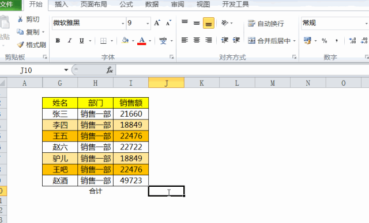Apply fill color paint bucket
Viewport: 369px width, 223px height.
pos(125,41)
